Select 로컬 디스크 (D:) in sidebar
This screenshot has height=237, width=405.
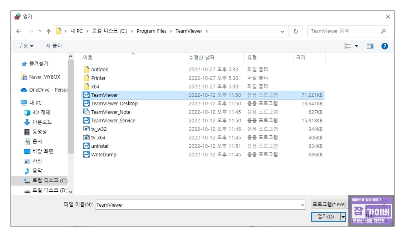[46, 190]
